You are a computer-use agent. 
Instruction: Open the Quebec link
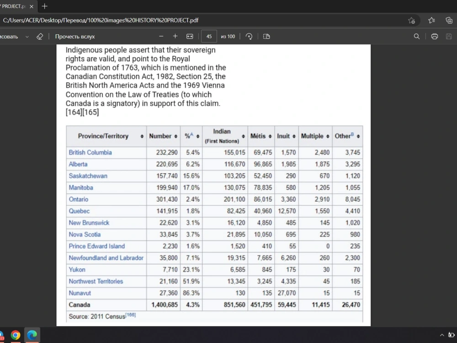79,211
